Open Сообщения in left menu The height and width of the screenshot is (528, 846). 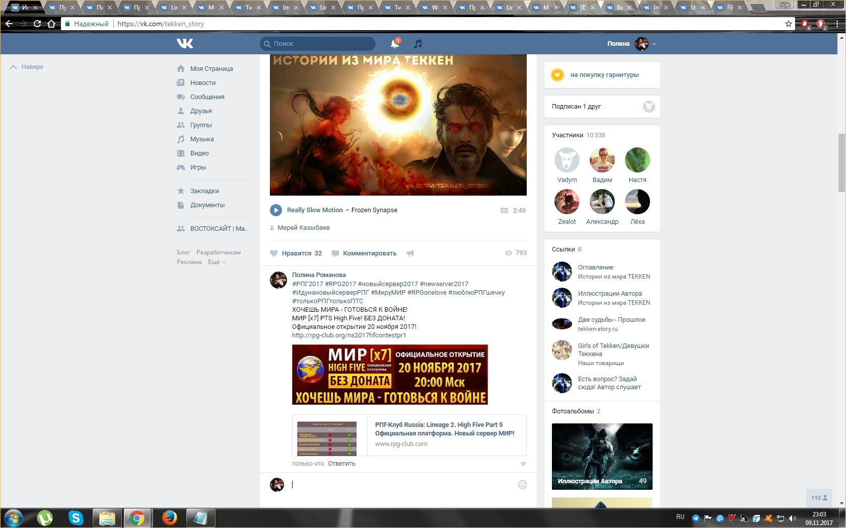207,97
